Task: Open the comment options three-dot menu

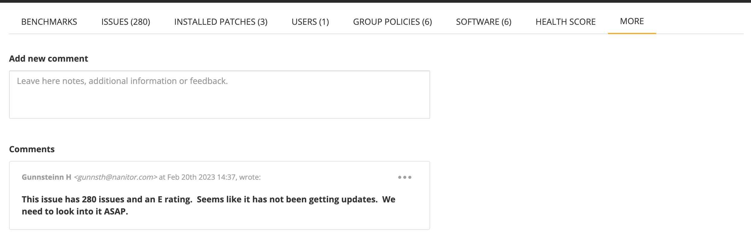Action: point(404,177)
